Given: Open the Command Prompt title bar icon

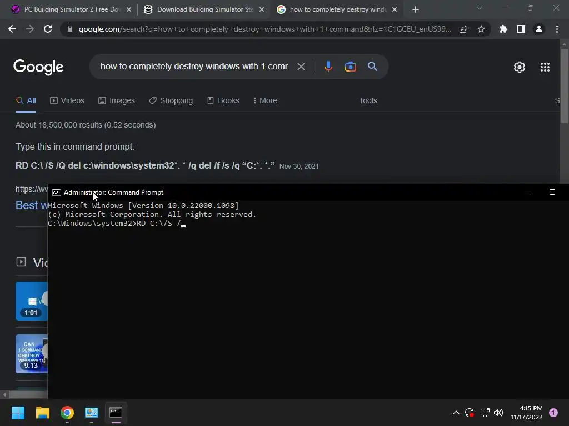Looking at the screenshot, I should [56, 192].
